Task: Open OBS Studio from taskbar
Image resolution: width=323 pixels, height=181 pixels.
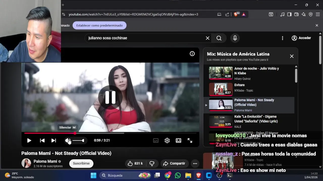Action: pos(219,175)
